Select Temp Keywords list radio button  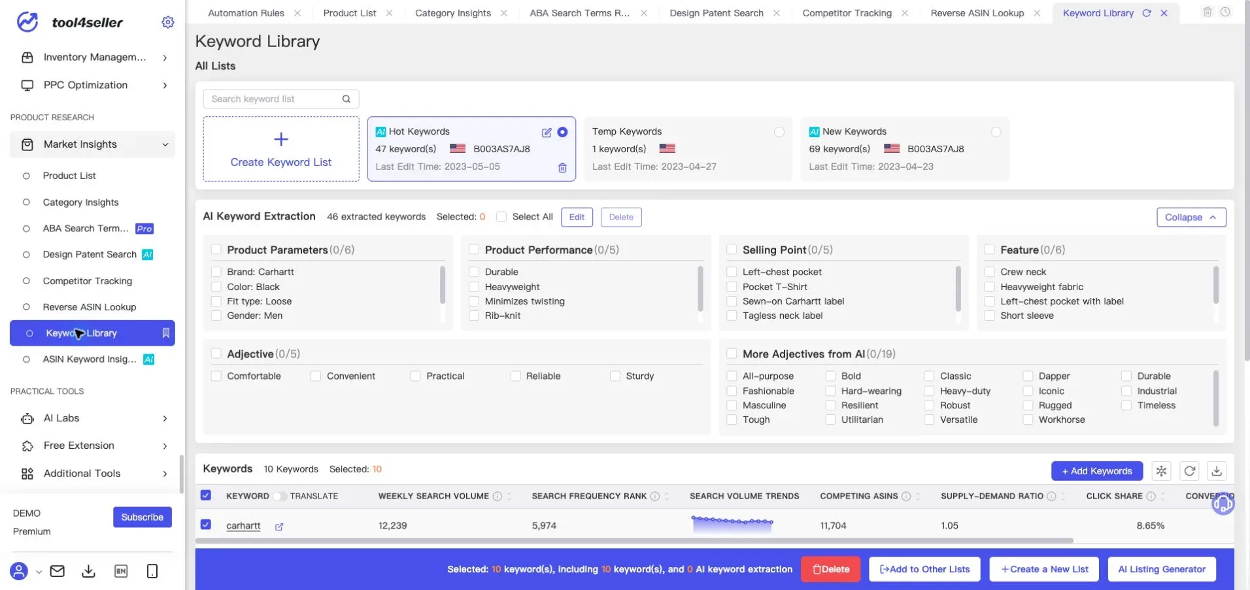pyautogui.click(x=779, y=132)
